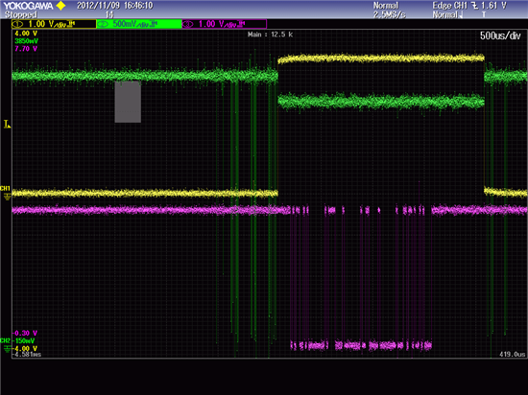528x395 pixels.
Task: Click the 1.61 V trigger level readout
Action: pyautogui.click(x=494, y=6)
